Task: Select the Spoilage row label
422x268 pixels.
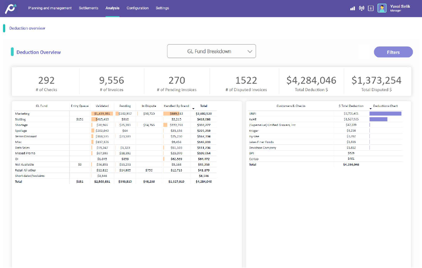Action: (21, 131)
